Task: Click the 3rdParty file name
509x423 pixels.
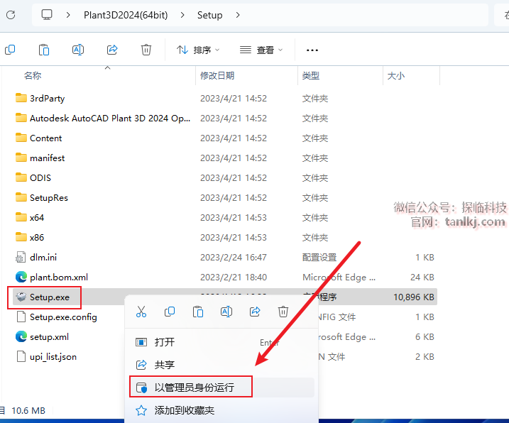Action: pyautogui.click(x=47, y=99)
